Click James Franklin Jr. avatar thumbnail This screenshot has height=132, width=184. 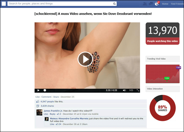pos(39,112)
